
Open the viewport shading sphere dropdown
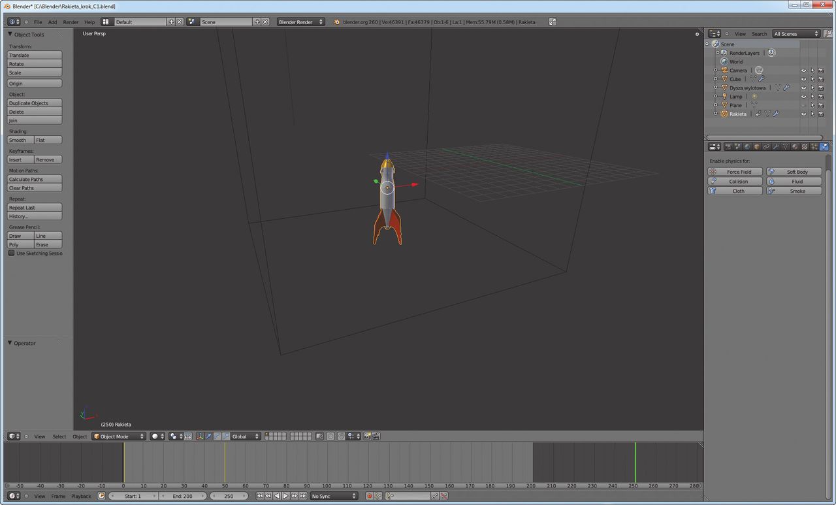click(157, 436)
